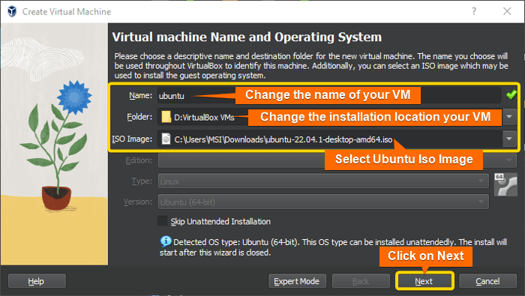Screen dimensions: 525x296
Task: Expand the ISO Image dropdown arrow
Action: click(x=509, y=139)
